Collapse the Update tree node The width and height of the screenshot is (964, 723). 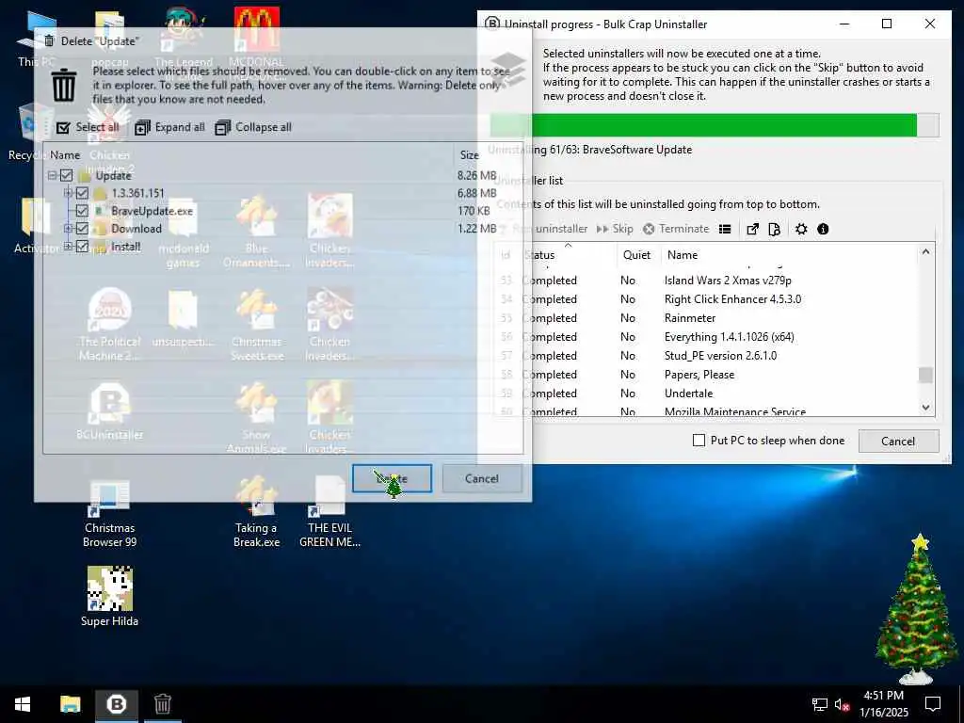(x=53, y=175)
